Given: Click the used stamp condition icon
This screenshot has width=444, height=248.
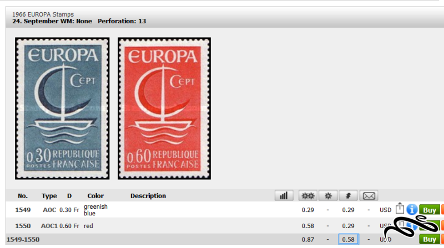Looking at the screenshot, I should coord(349,196).
